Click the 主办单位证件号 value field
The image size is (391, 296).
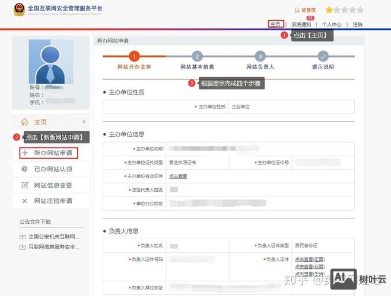point(323,162)
